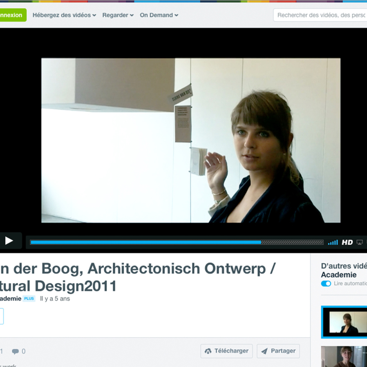
Task: Toggle HD video quality
Action: click(347, 243)
